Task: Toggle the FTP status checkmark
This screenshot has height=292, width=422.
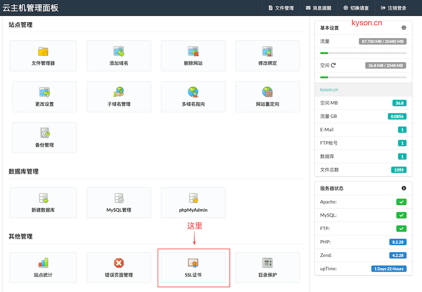Action: [402, 228]
